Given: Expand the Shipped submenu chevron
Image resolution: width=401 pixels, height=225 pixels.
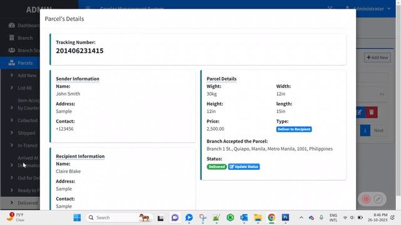Looking at the screenshot, I should (12, 132).
